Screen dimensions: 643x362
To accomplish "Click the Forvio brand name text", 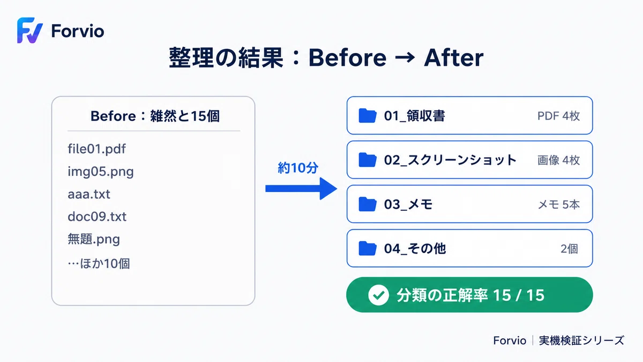I will [x=78, y=31].
